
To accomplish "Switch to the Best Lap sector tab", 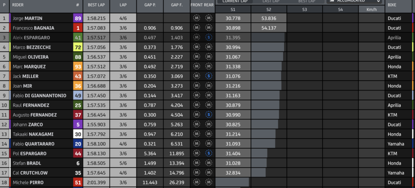I will click(307, 1).
